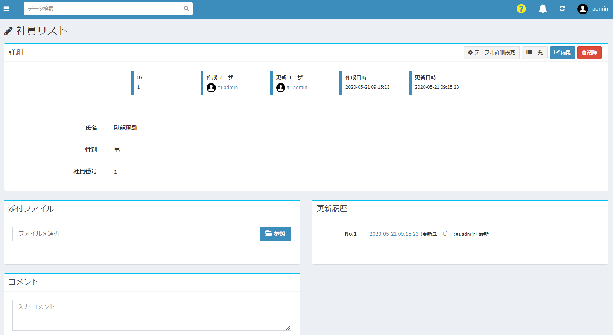Click the admin avatar in header
613x335 pixels.
tap(583, 9)
